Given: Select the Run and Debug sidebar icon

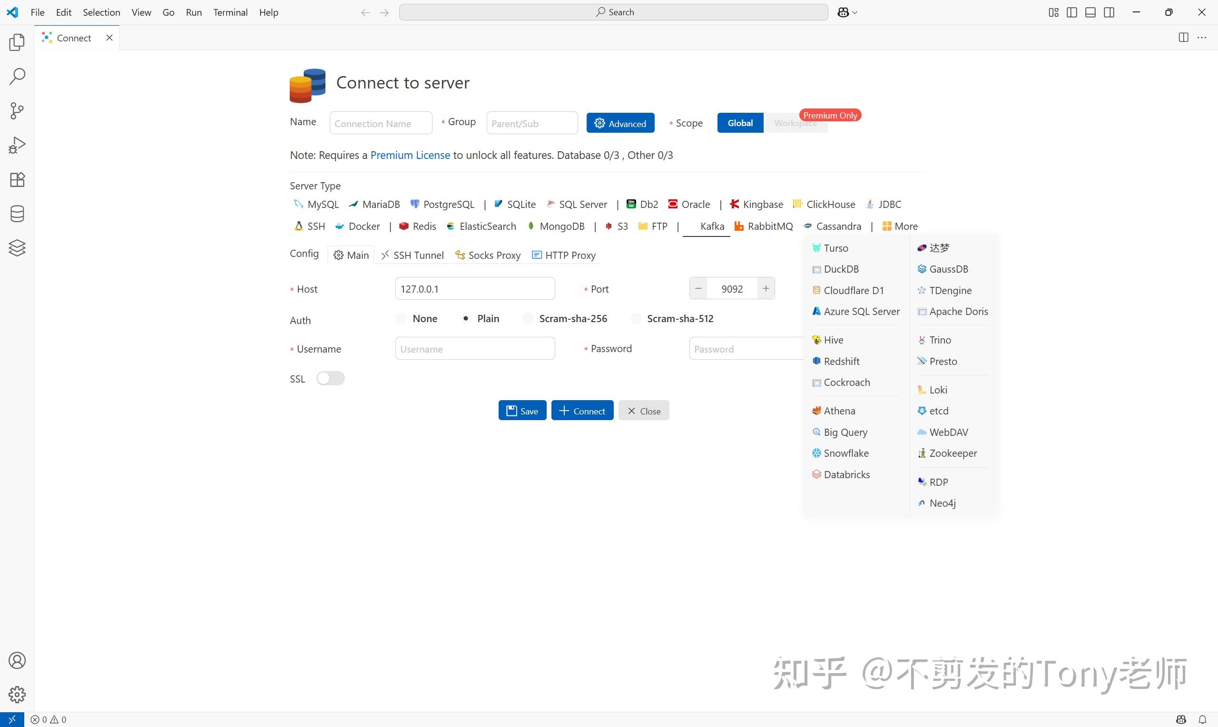Looking at the screenshot, I should click(17, 144).
